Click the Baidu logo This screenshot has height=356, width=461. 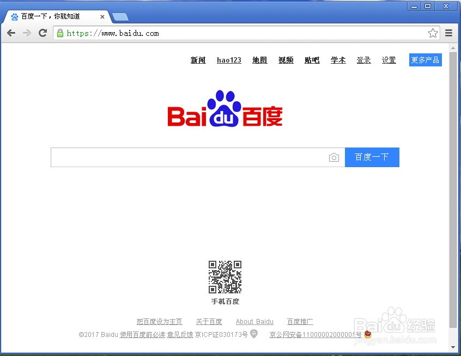[x=225, y=108]
